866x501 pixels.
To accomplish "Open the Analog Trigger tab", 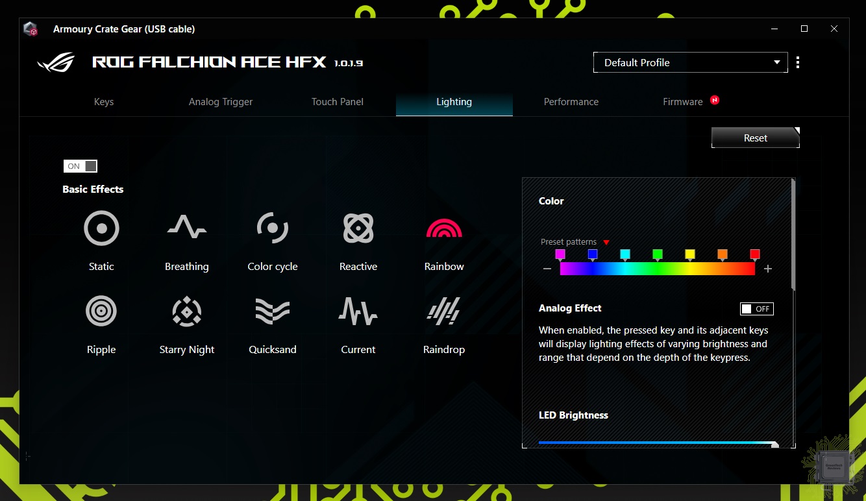I will tap(221, 102).
